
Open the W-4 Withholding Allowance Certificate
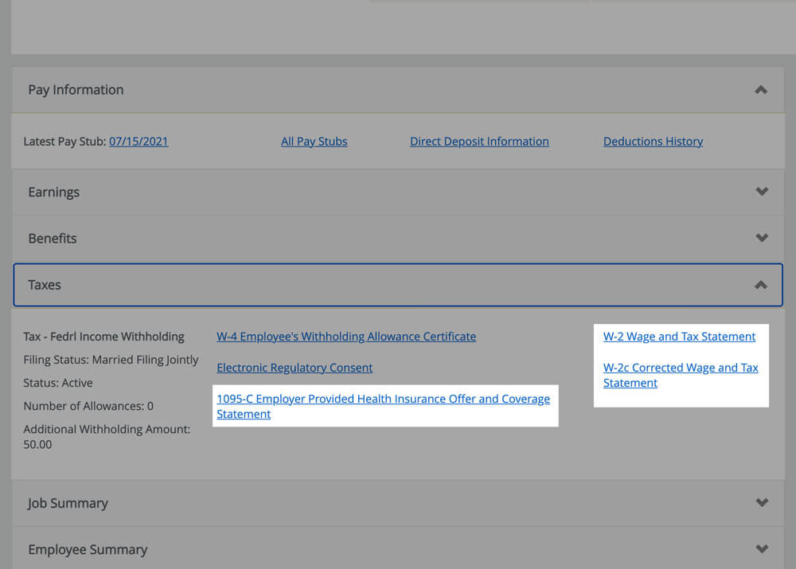(x=346, y=336)
